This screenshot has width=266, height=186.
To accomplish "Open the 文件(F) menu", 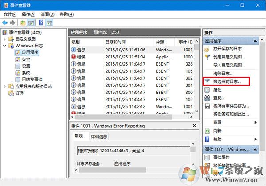I will tap(10, 15).
